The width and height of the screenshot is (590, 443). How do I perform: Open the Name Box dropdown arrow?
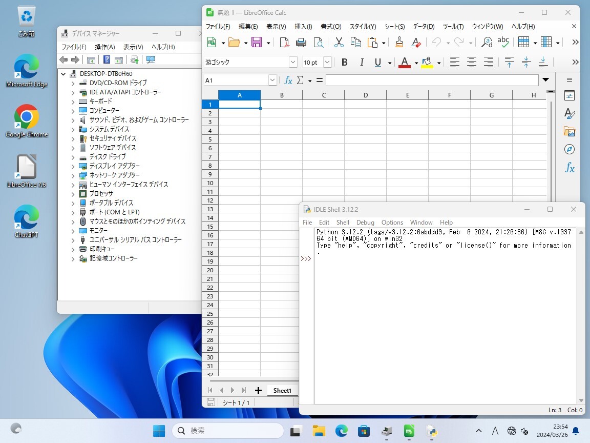272,80
